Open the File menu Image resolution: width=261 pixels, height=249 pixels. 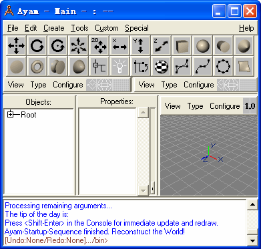click(13, 28)
